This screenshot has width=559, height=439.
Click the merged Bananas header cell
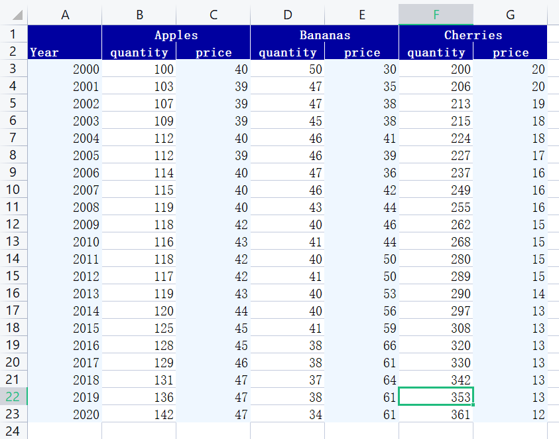pyautogui.click(x=324, y=35)
